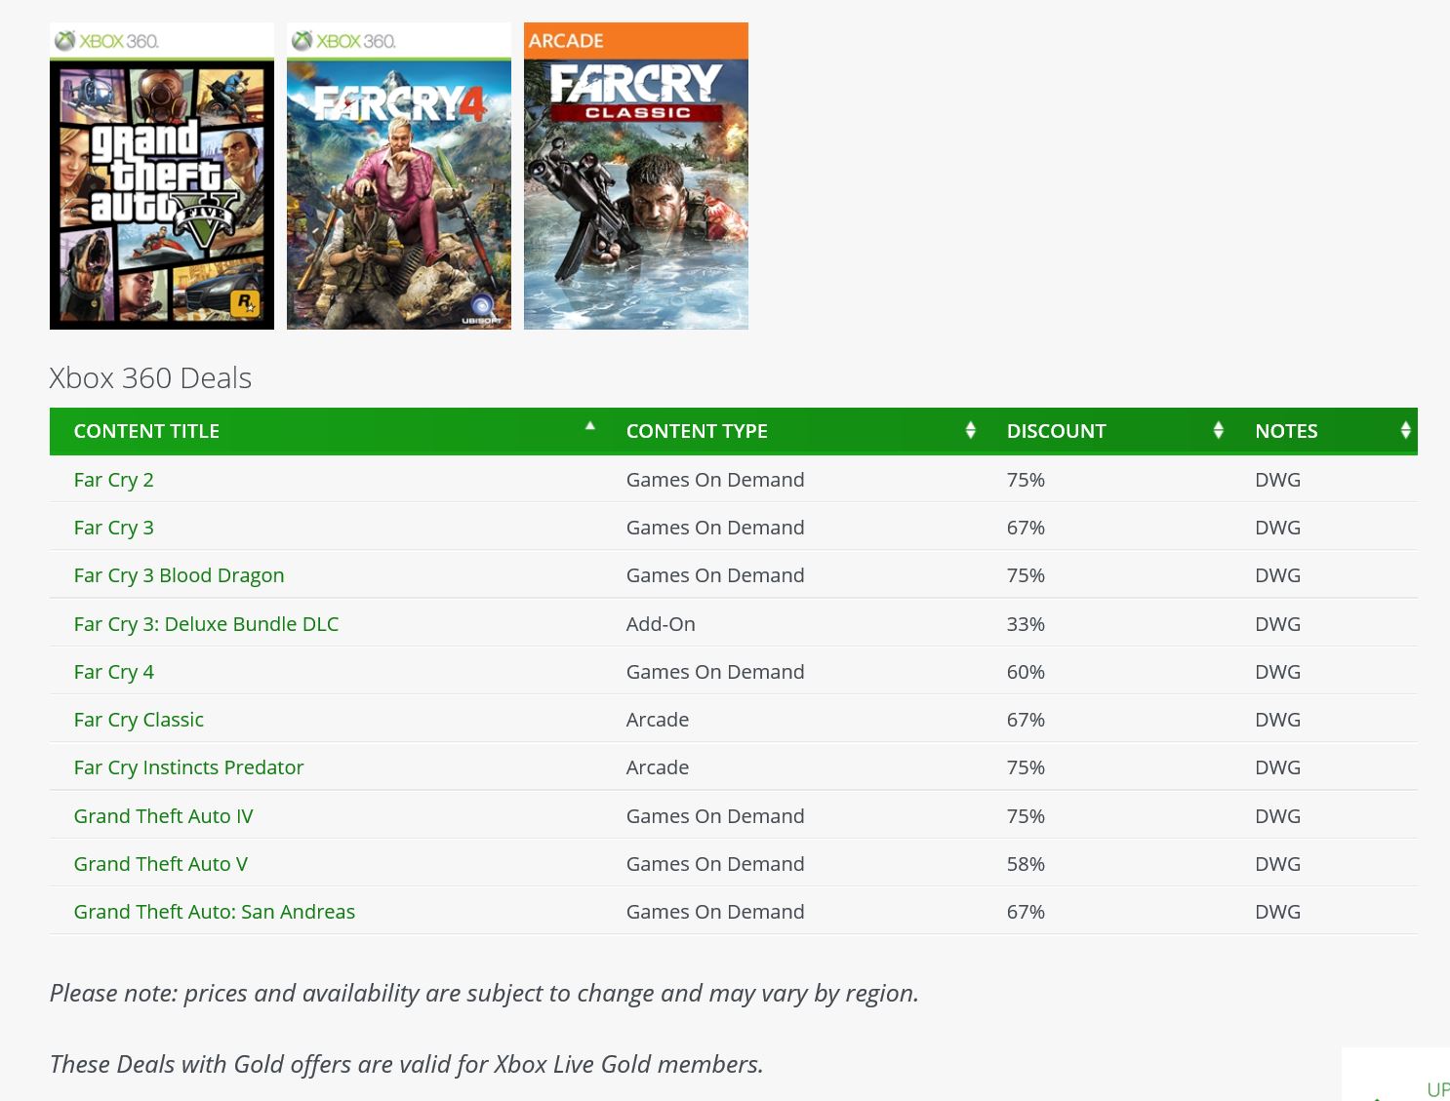Sort the table by Notes column
This screenshot has width=1450, height=1101.
(1324, 431)
